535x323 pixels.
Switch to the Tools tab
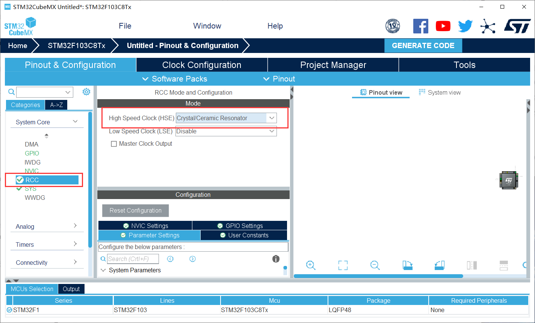click(x=465, y=65)
